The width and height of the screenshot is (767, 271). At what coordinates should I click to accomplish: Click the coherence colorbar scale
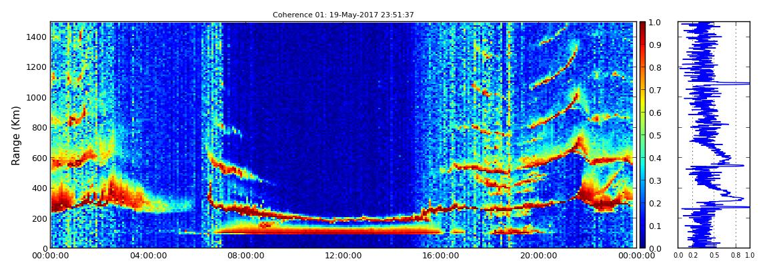pyautogui.click(x=642, y=135)
